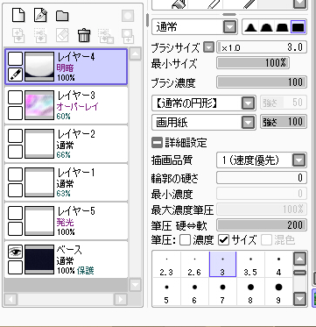Adjust the ブラシサイズ slider
This screenshot has height=327, width=316.
point(262,47)
